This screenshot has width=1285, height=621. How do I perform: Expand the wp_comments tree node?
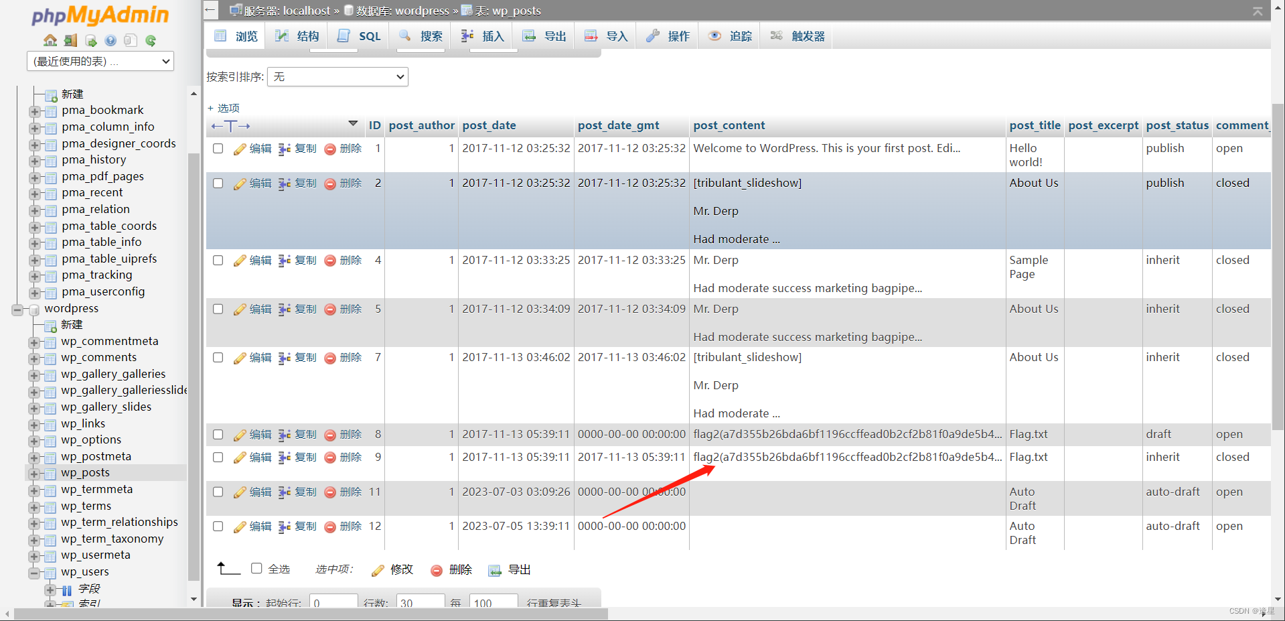pyautogui.click(x=34, y=358)
